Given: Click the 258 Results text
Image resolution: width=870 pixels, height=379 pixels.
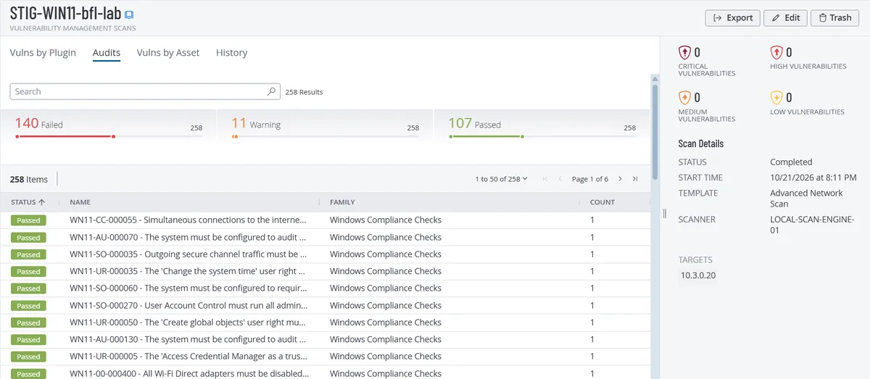Looking at the screenshot, I should click(x=304, y=92).
